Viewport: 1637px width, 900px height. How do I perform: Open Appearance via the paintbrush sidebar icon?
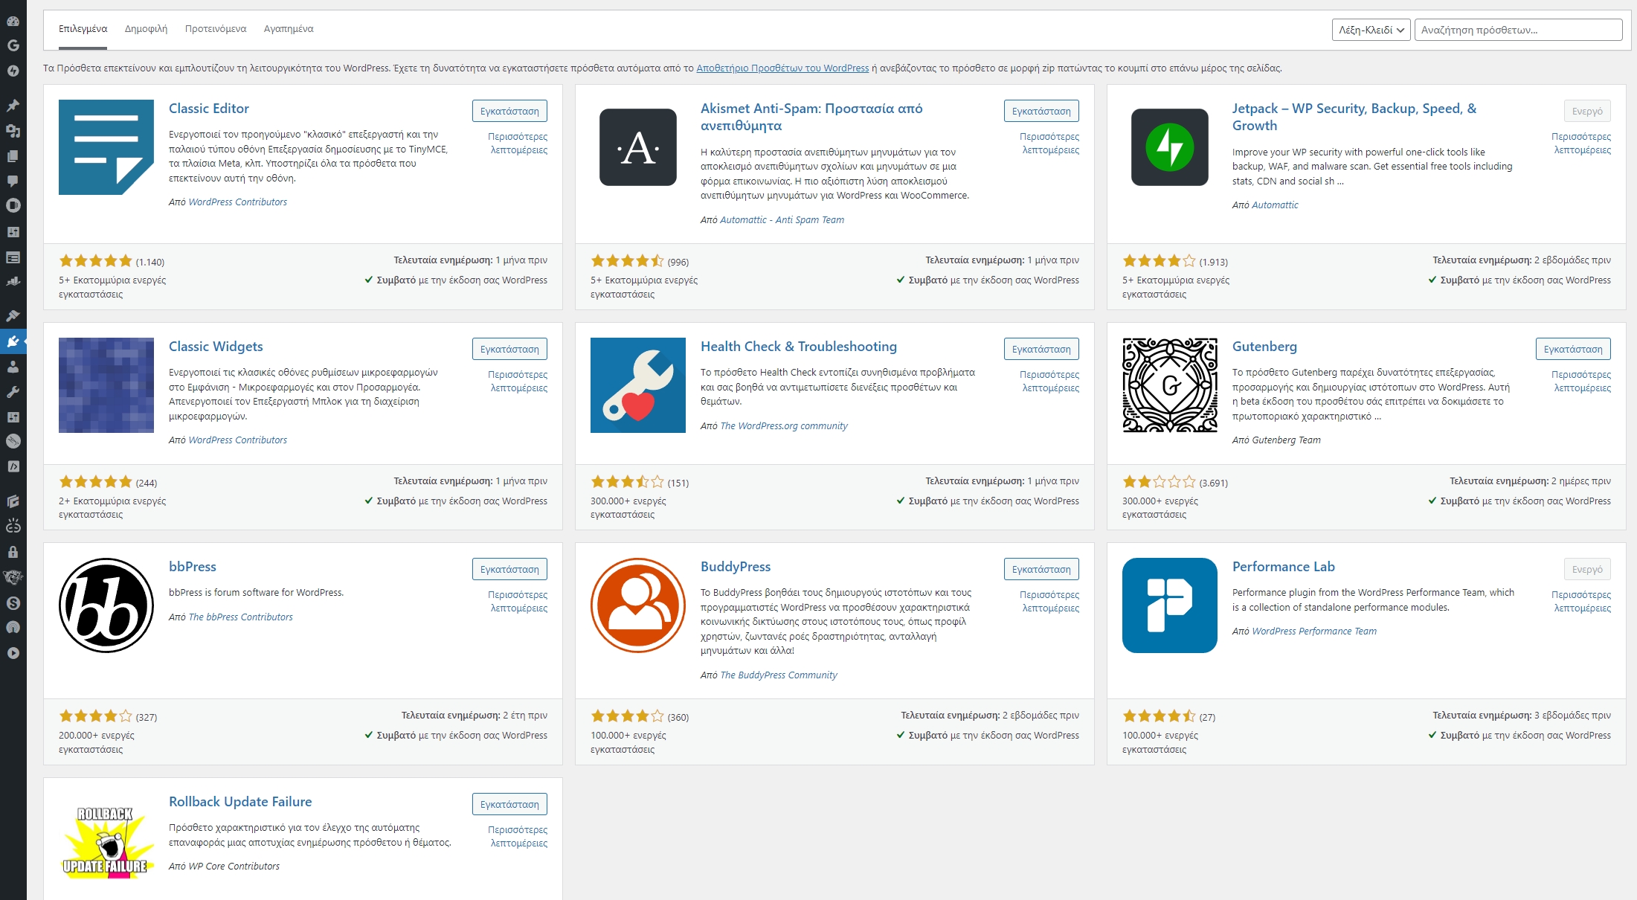tap(13, 315)
